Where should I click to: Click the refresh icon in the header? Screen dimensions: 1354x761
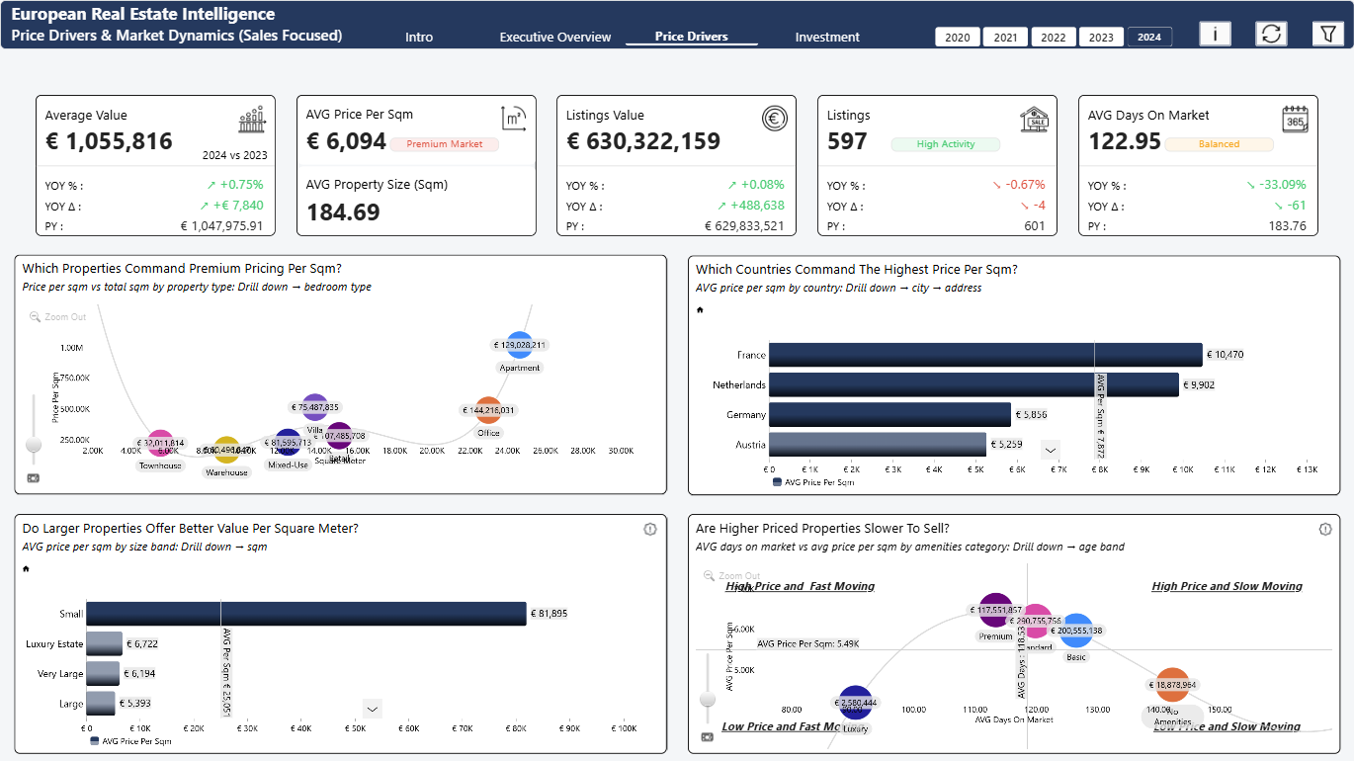1271,34
